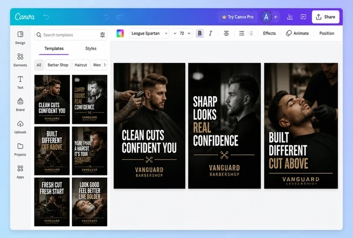Open the Design panel in sidebar
This screenshot has height=238, width=353.
coord(20,38)
